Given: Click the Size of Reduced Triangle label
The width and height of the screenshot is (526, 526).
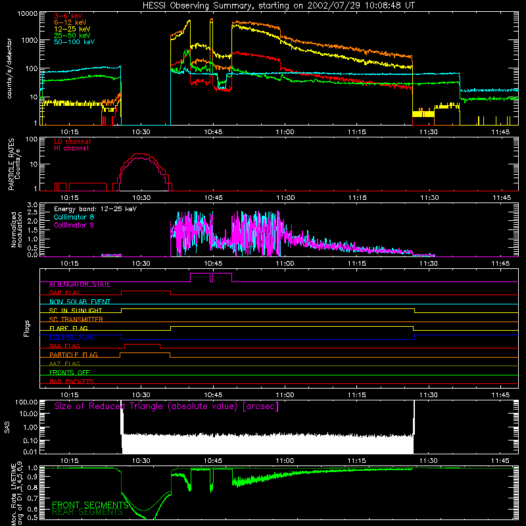Looking at the screenshot, I should point(166,406).
